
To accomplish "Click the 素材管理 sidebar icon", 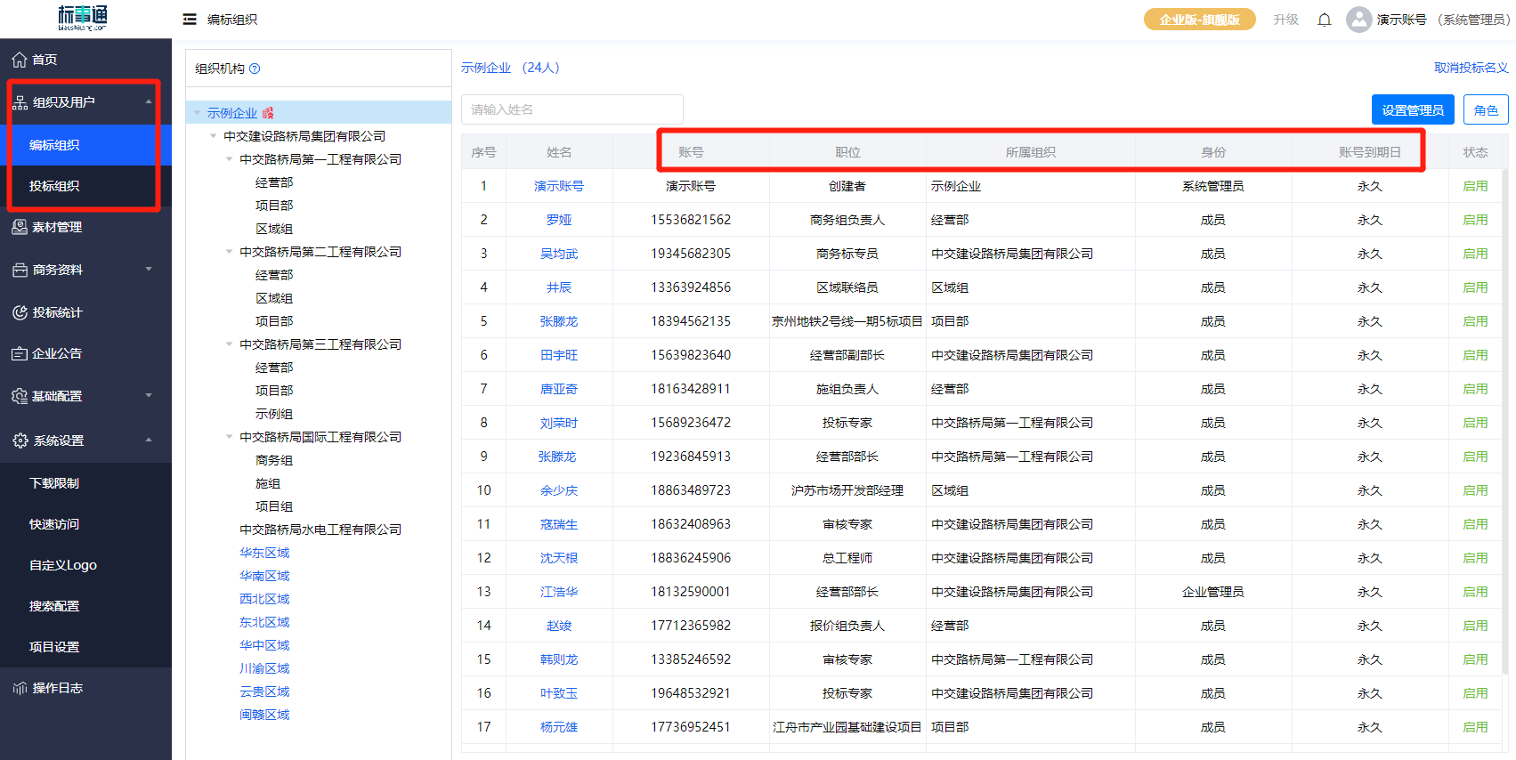I will [x=20, y=227].
